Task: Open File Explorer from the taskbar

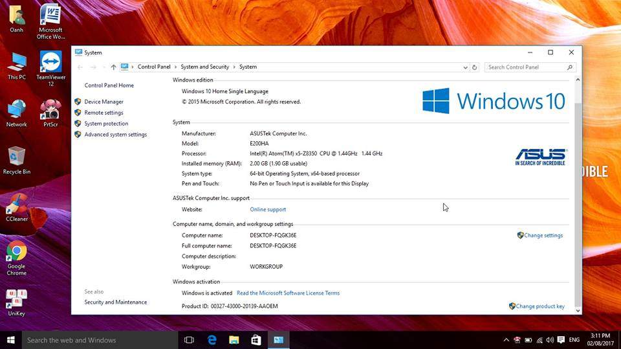Action: click(234, 340)
